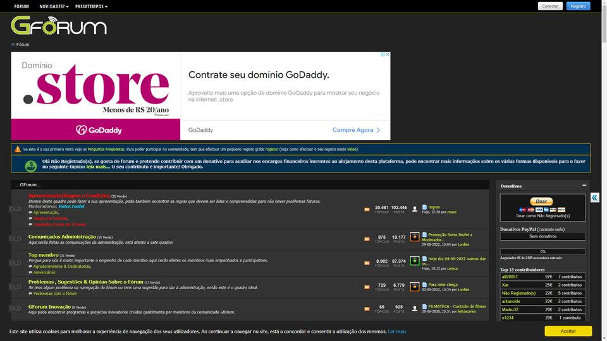
Task: Open 'Problemas com o fórum' subforum
Action: [55, 294]
